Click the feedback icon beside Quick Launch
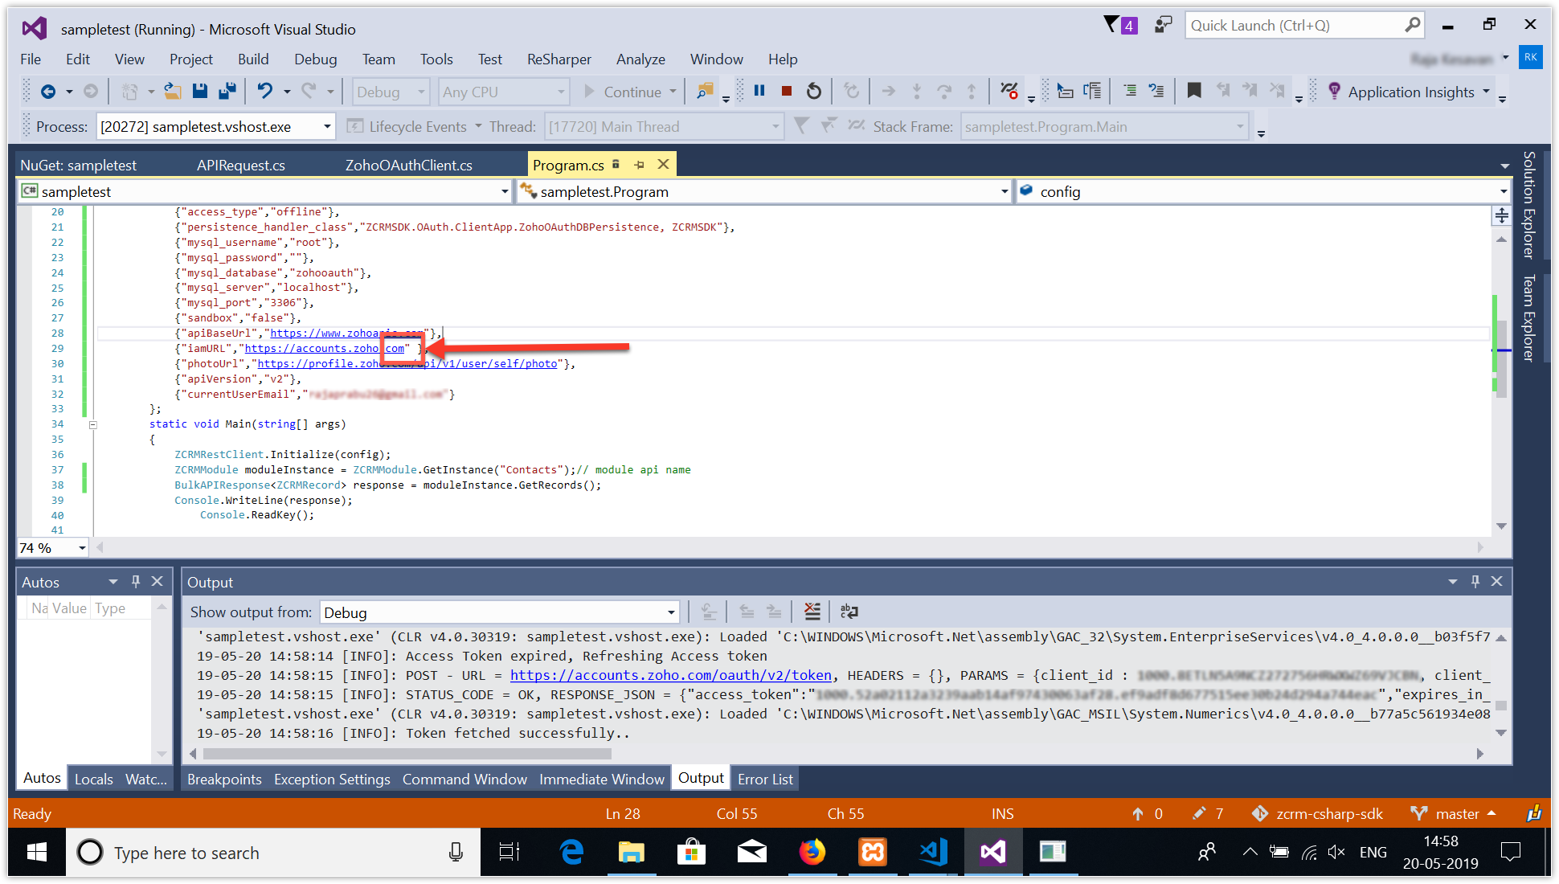 tap(1163, 25)
